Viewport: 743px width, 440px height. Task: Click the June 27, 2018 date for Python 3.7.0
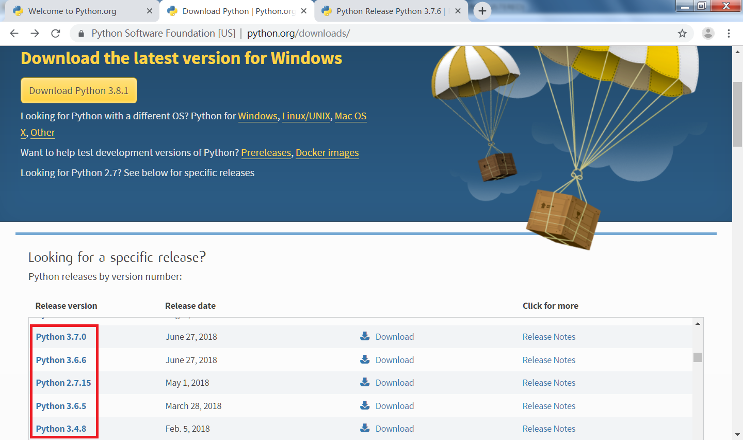191,337
